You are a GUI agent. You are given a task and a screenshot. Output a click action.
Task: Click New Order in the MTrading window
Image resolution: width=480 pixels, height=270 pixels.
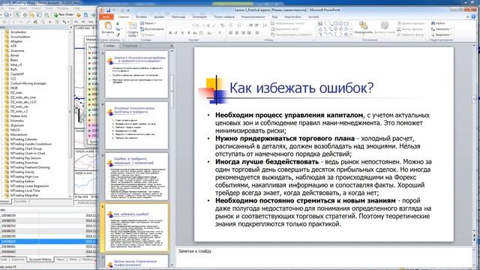[x=63, y=15]
